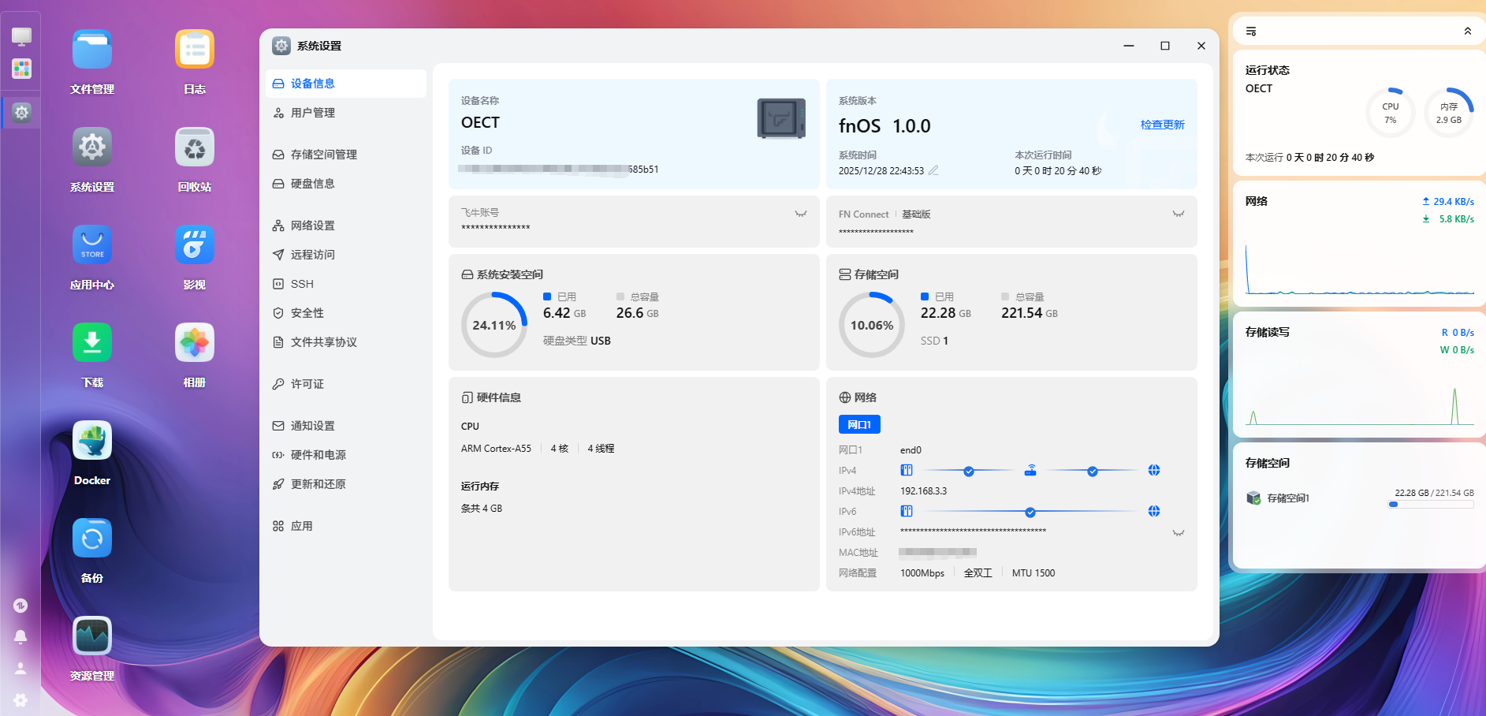Select the 网口1 network tab

click(x=858, y=424)
